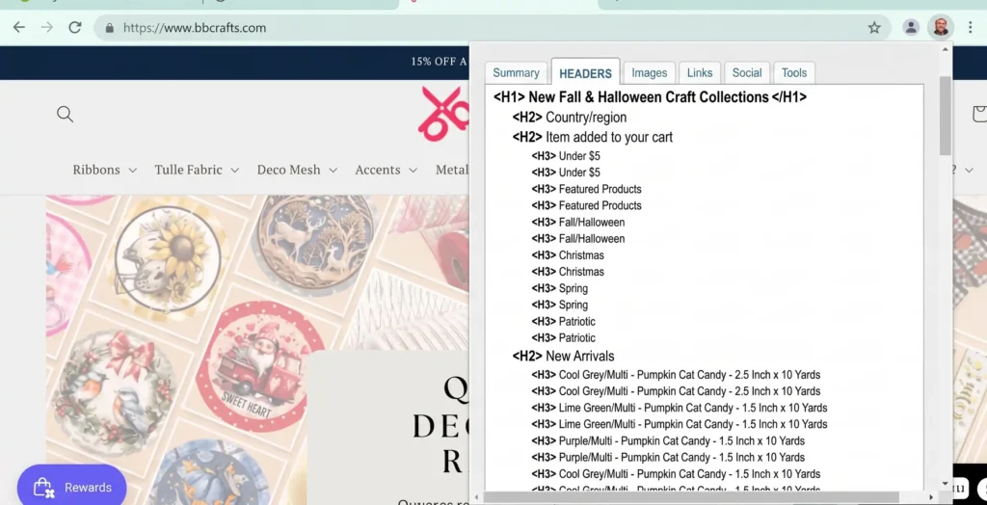The image size is (987, 505).
Task: Click the user avatar photo in toolbar
Action: [x=941, y=27]
